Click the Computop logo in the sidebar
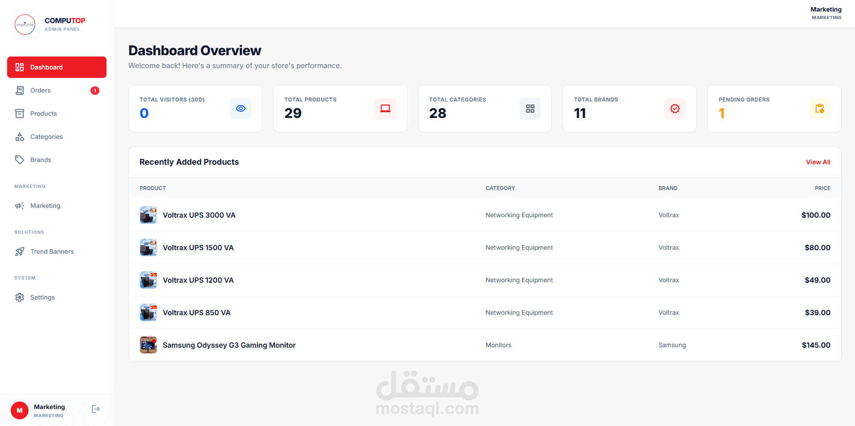 (x=25, y=24)
